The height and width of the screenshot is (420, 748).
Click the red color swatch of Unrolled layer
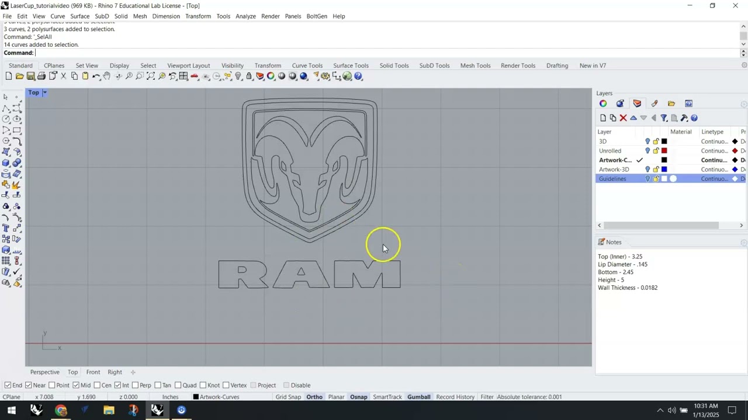664,150
